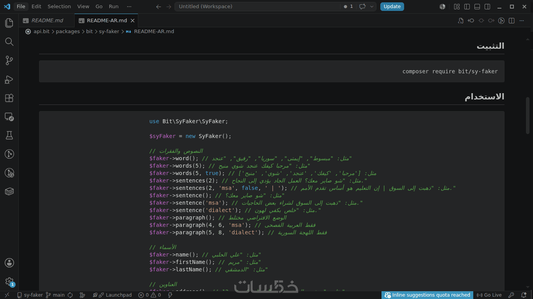Click the use Bit\SyFaker\SyFaker; line

point(189,121)
